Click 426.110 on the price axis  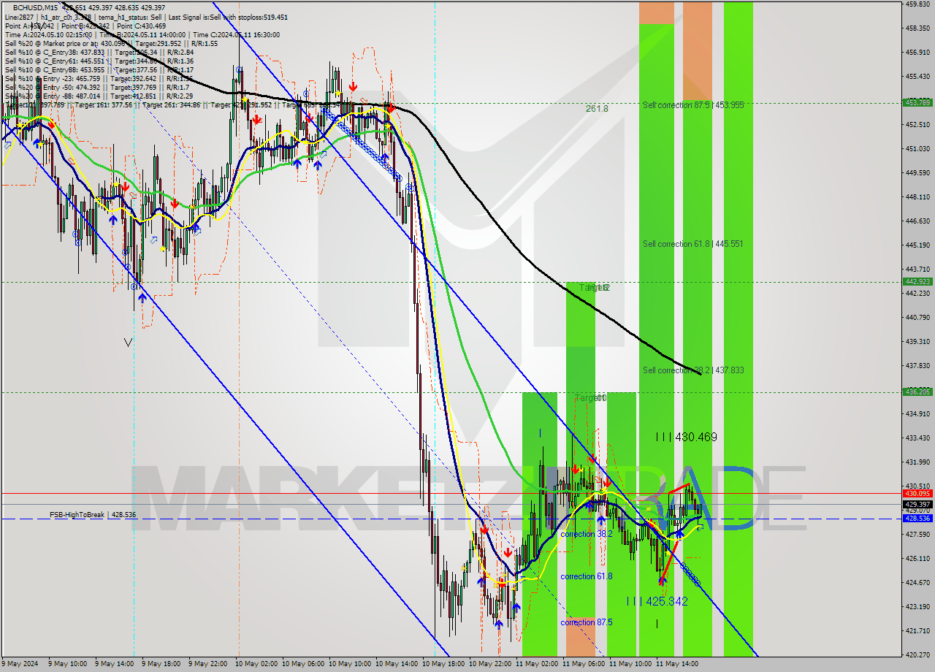tap(917, 558)
